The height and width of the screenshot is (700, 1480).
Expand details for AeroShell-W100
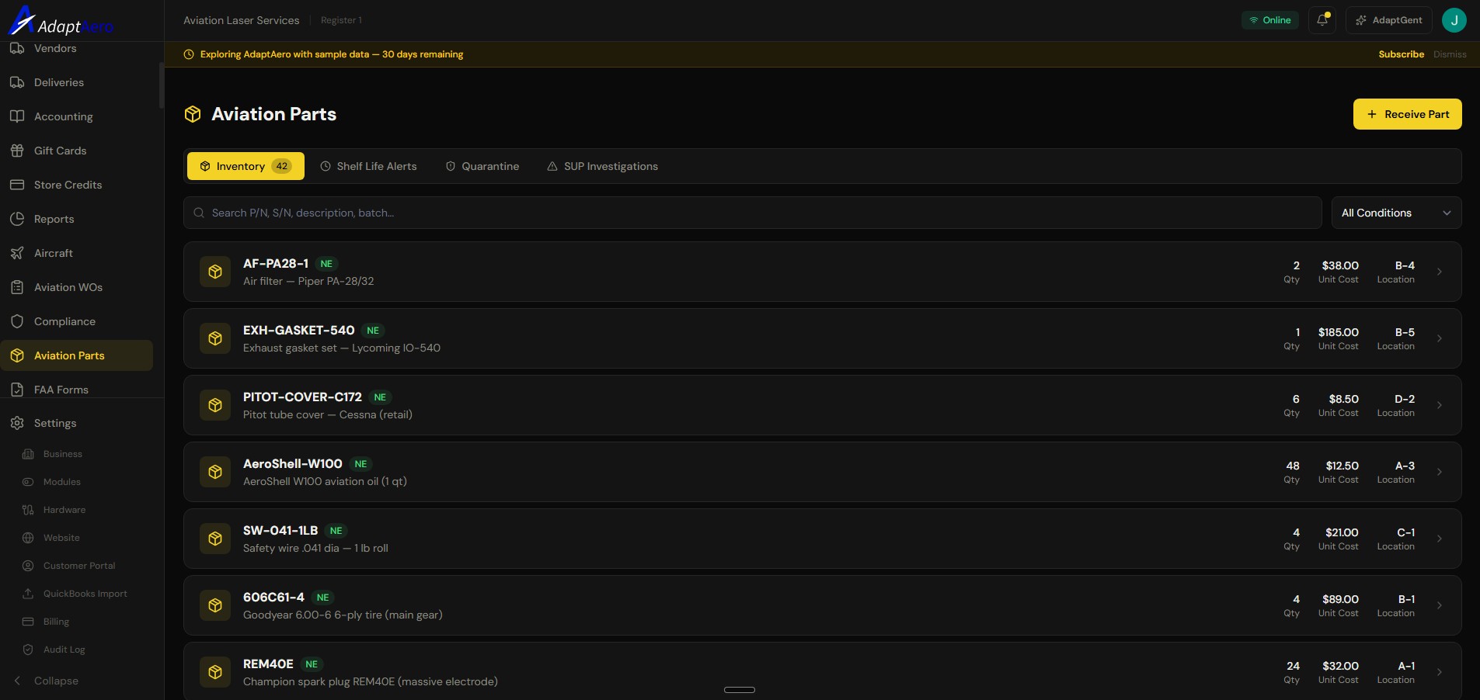click(1438, 472)
